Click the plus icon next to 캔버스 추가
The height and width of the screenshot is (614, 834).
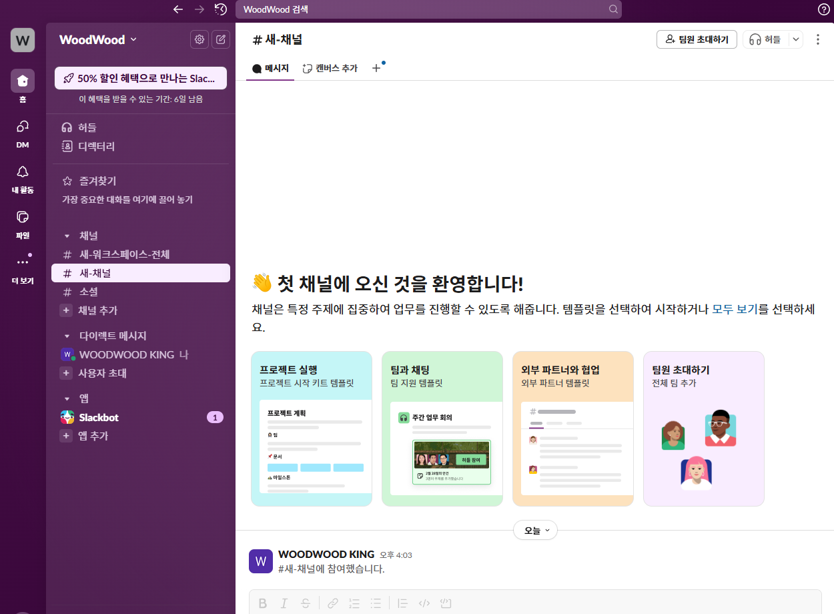click(x=376, y=68)
